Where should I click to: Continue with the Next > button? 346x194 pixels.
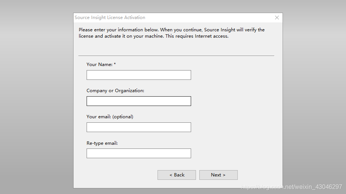pos(218,175)
